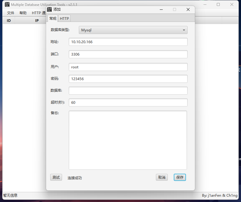Select the 常规 tab
This screenshot has height=202, width=241.
pyautogui.click(x=53, y=18)
